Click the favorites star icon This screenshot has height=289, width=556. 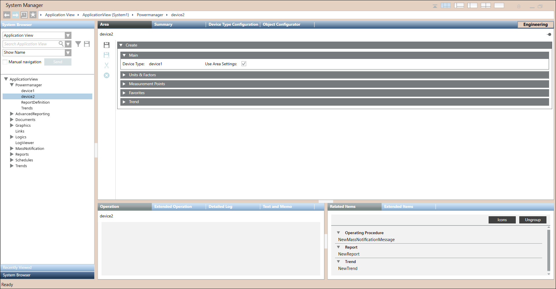(x=33, y=15)
